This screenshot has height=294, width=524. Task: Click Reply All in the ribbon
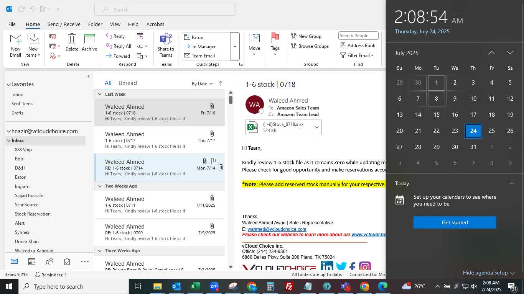click(119, 46)
